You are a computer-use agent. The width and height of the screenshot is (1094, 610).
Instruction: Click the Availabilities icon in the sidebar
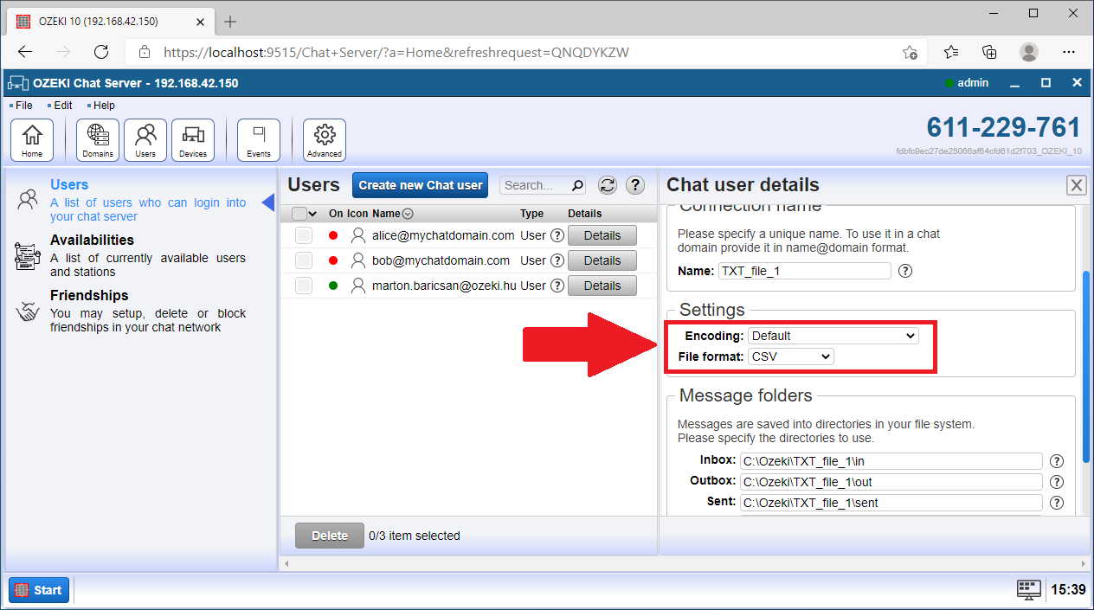click(x=28, y=255)
